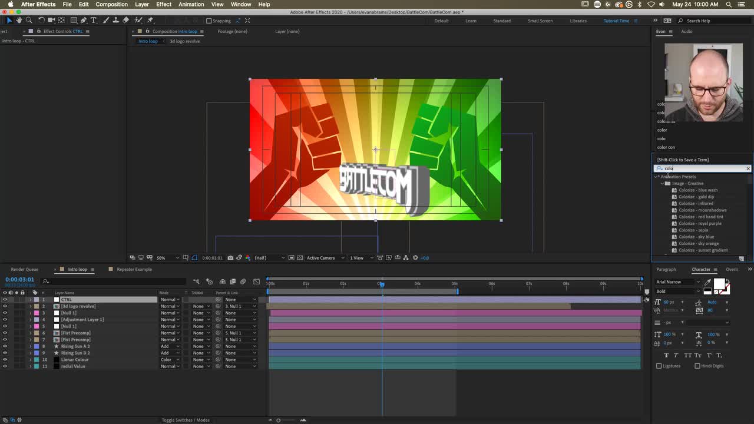Open the 3d logo revolve breadcrumb
The width and height of the screenshot is (754, 424).
(185, 41)
